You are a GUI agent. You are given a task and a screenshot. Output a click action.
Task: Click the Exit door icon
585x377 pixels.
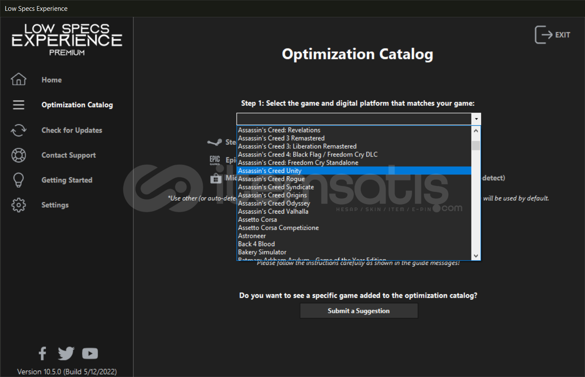pyautogui.click(x=543, y=35)
